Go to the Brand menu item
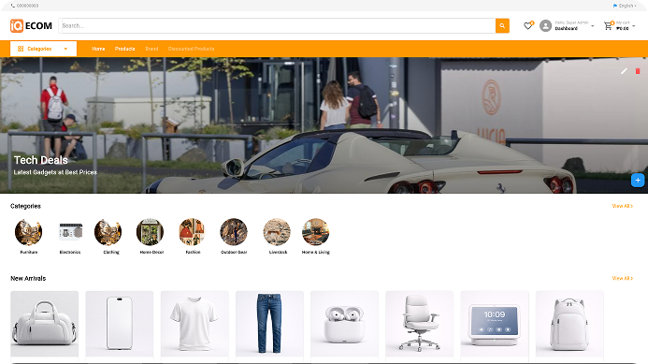Image resolution: width=648 pixels, height=364 pixels. pos(151,49)
